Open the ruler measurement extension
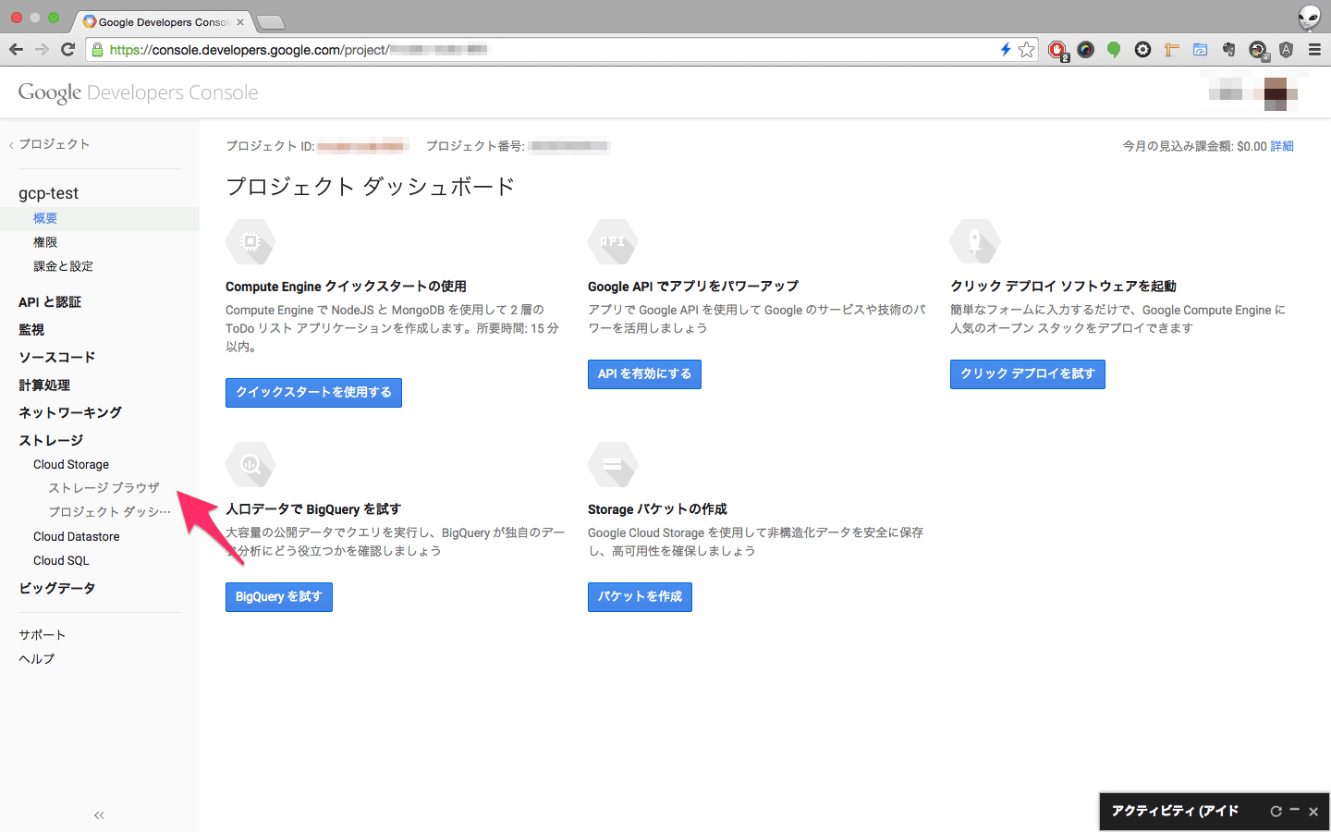Screen dimensions: 1331x832 click(x=1171, y=50)
